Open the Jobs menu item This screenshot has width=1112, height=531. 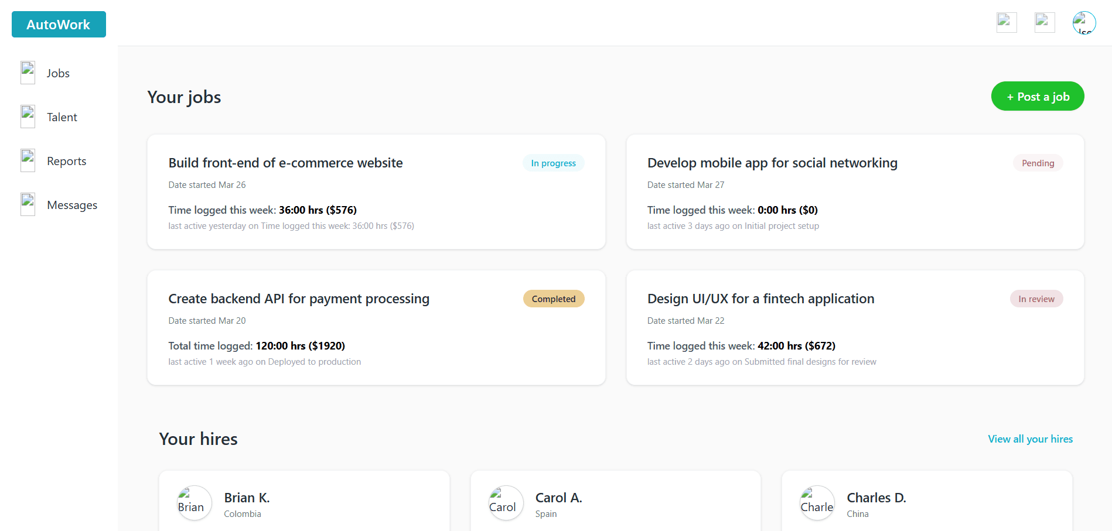click(58, 73)
